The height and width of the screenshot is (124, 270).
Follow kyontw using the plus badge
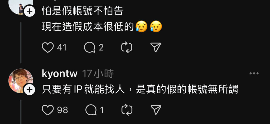click(30, 89)
